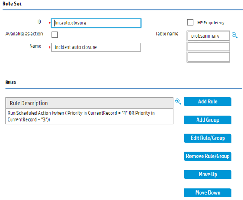
Task: Select the probsummary table name field
Action: point(208,36)
